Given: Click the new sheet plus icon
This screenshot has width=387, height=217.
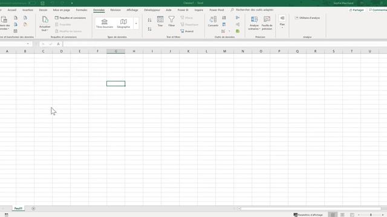Looking at the screenshot, I should (x=33, y=209).
